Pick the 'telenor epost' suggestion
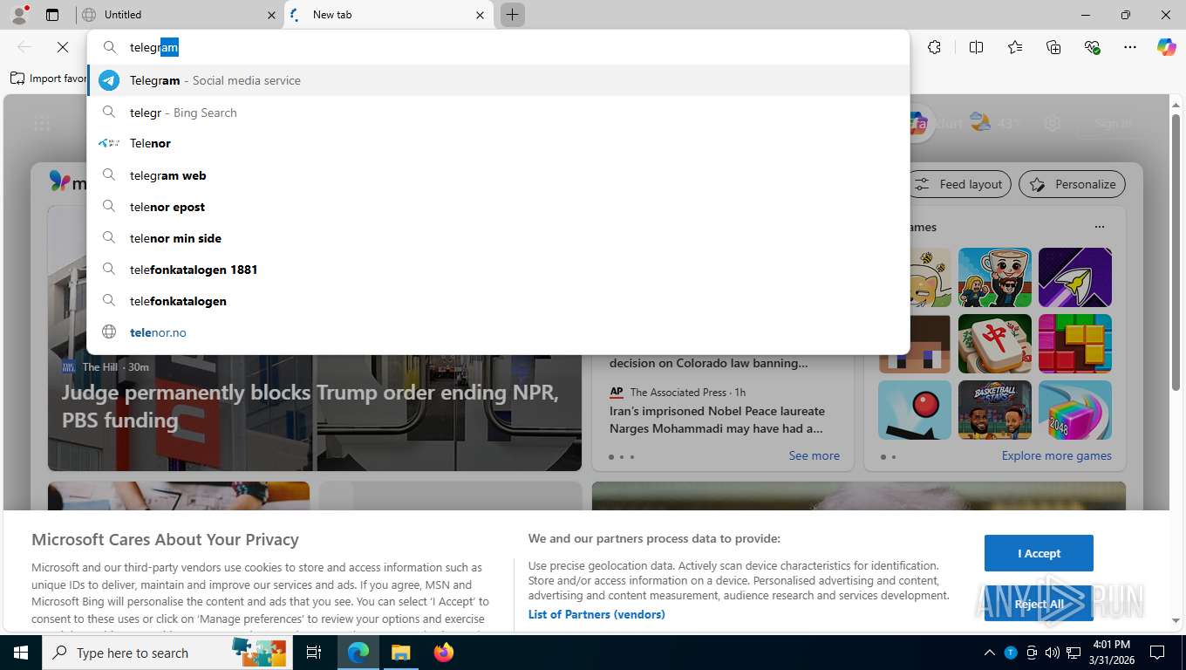 point(499,207)
